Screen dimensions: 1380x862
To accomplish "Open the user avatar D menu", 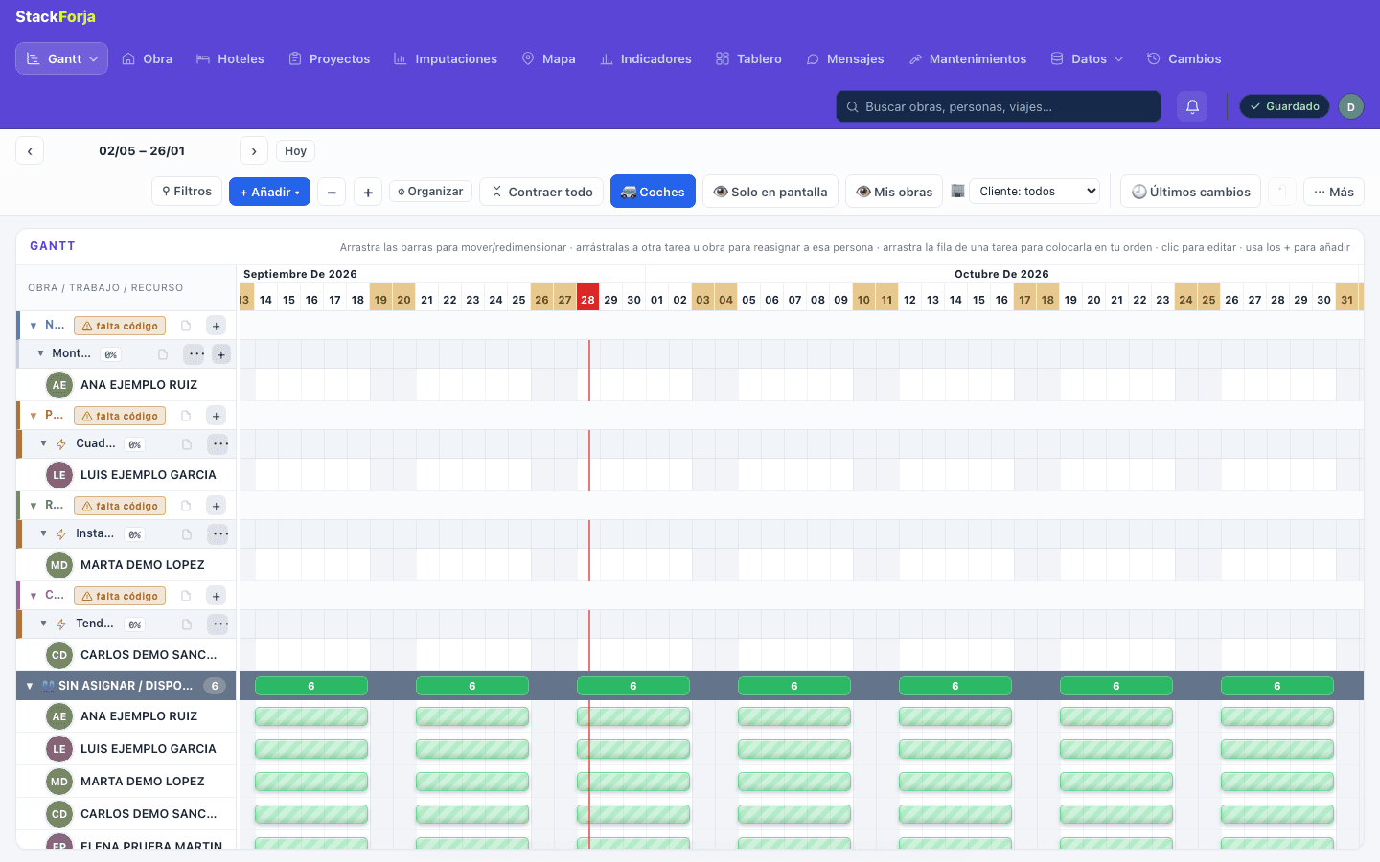I will [1350, 106].
